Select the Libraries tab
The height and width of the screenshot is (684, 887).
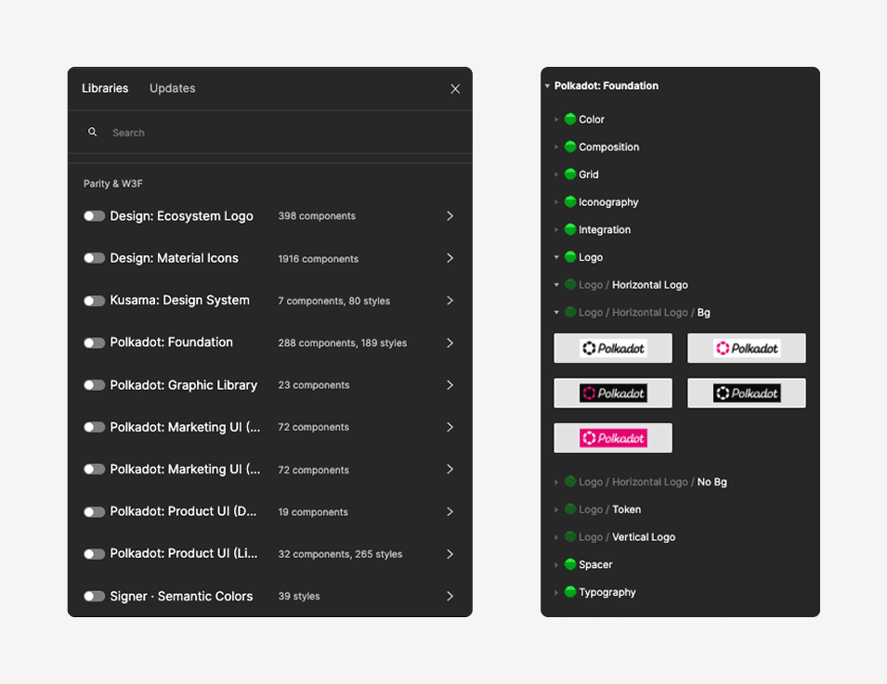click(104, 88)
